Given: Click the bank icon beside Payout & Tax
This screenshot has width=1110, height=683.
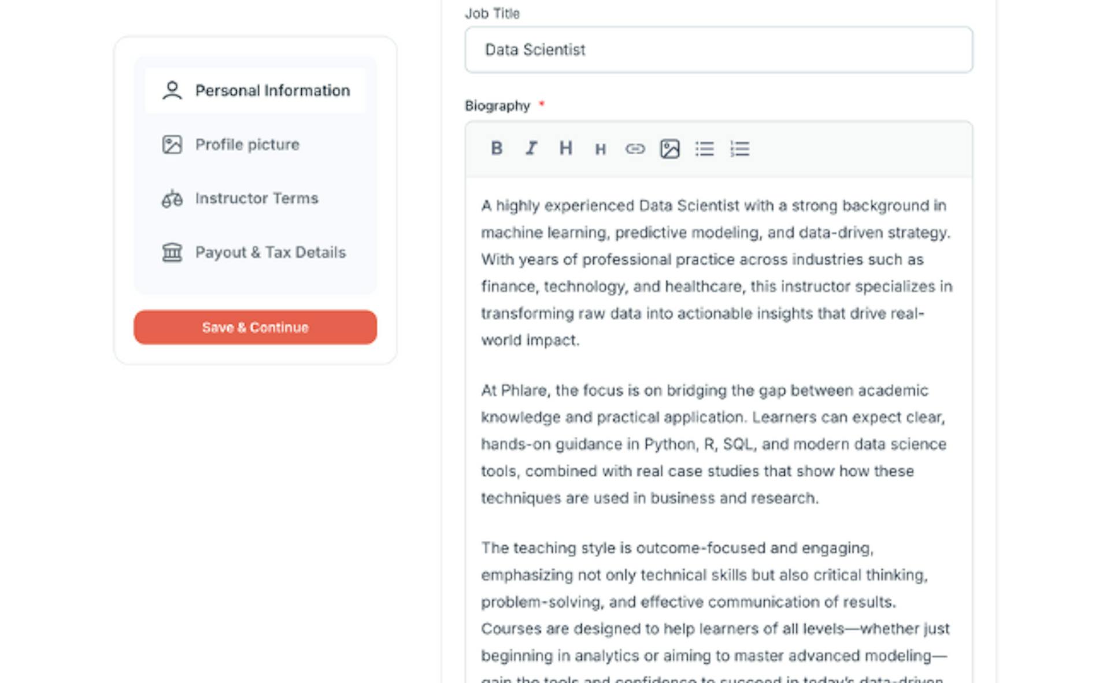Looking at the screenshot, I should coord(172,253).
